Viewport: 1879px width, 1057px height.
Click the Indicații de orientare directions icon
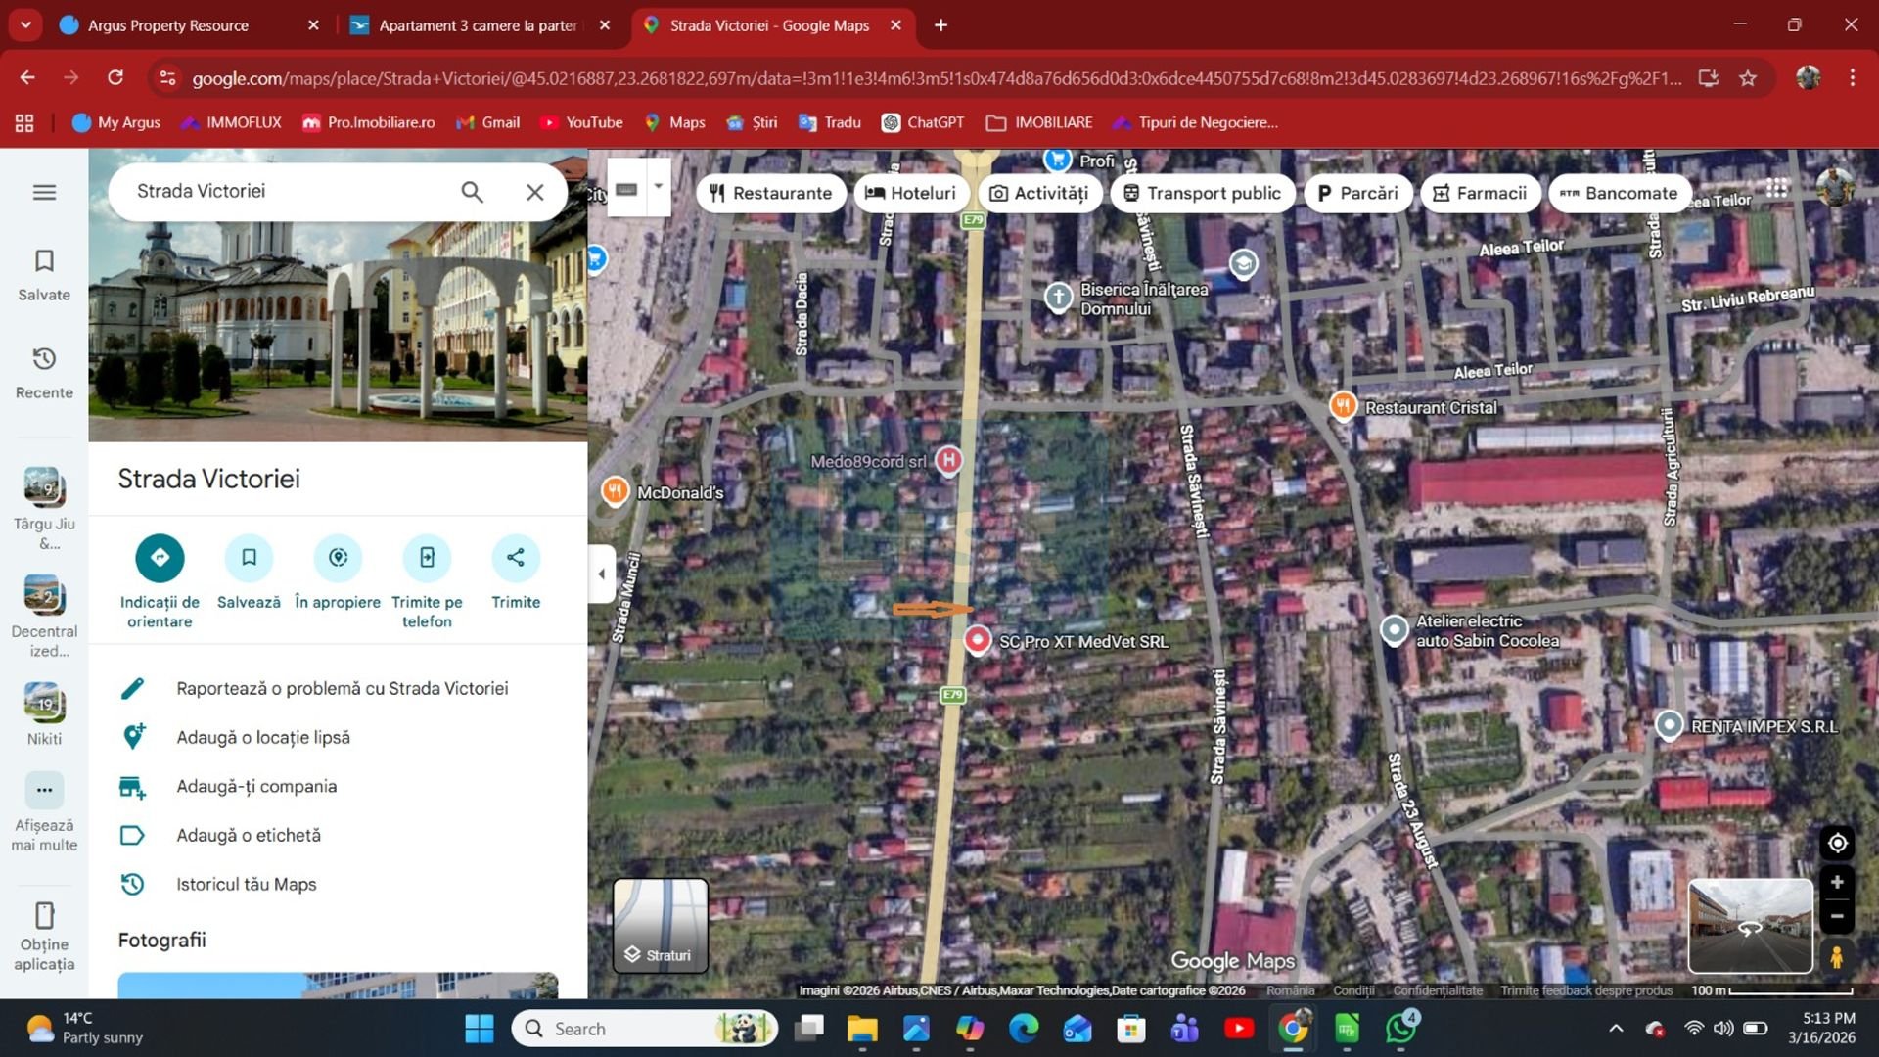pos(160,558)
